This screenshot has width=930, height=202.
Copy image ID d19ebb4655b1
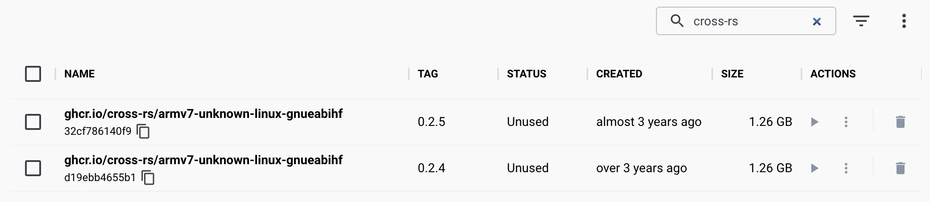pos(148,178)
